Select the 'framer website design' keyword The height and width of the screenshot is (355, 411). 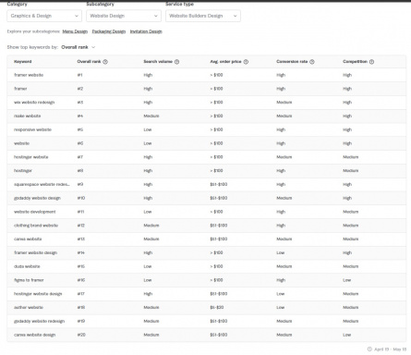(x=35, y=252)
